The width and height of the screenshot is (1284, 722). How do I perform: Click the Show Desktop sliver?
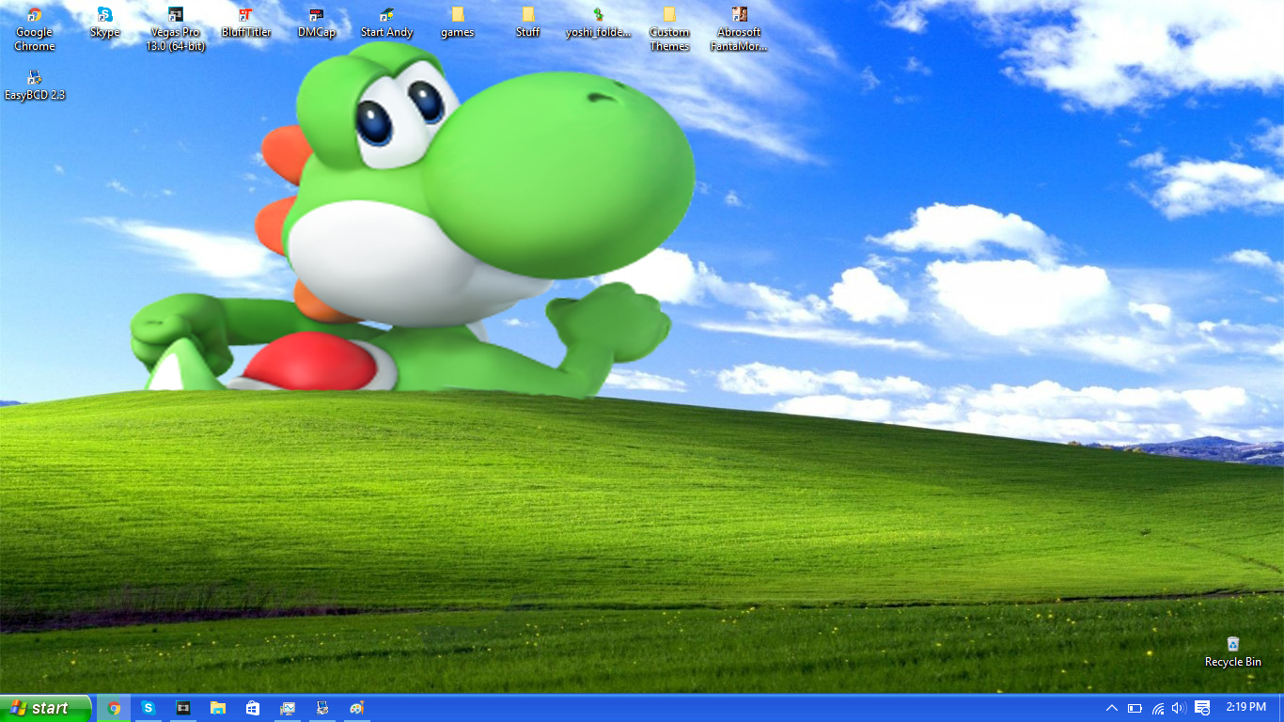click(1281, 708)
